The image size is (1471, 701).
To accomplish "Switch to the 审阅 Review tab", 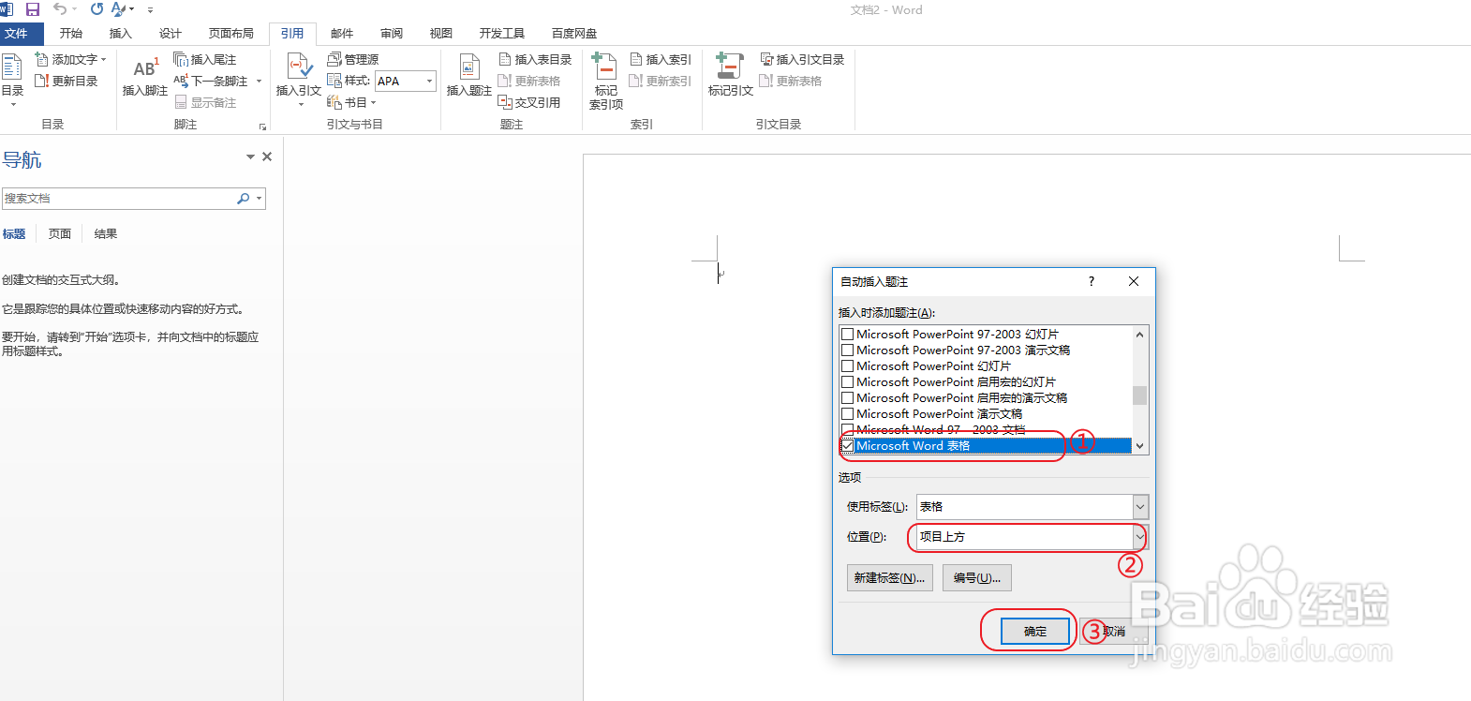I will [x=392, y=33].
